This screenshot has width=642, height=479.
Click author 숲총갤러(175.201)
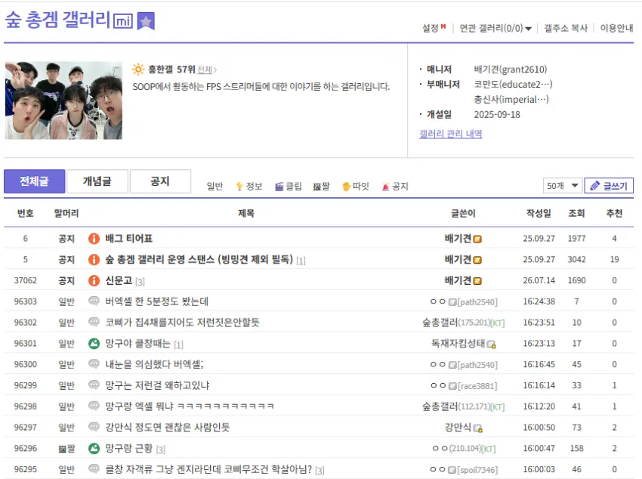tap(463, 323)
